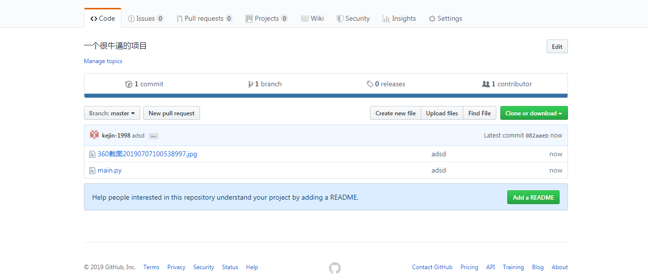Click the contributors people icon

[x=486, y=84]
